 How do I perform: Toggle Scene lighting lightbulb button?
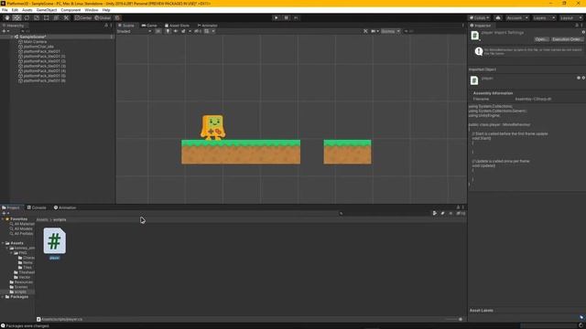pos(168,31)
